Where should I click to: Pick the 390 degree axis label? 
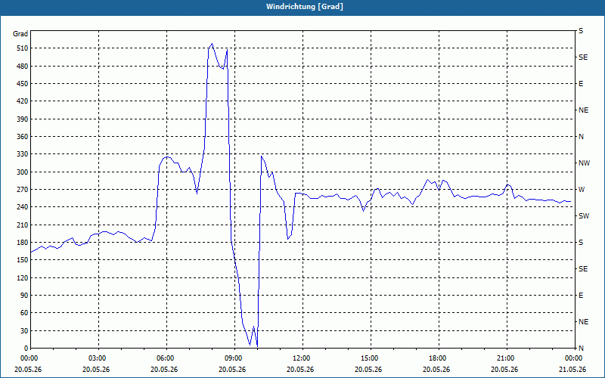pos(23,119)
